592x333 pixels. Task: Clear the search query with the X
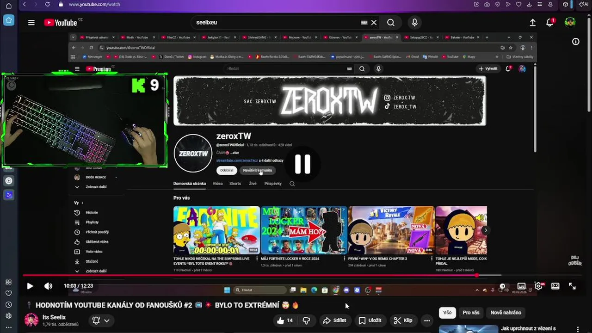374,22
